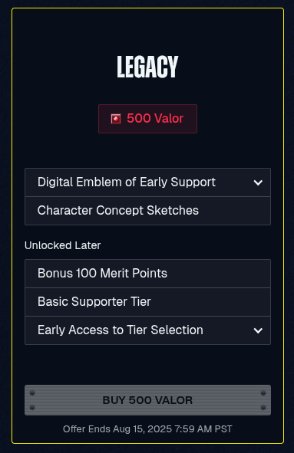Select the Character Concept Sketches item
Viewport: 294px width, 453px height.
click(x=147, y=211)
